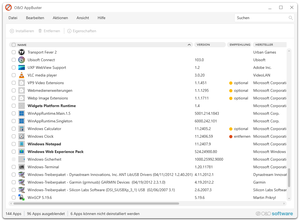Click the Windows-Terminal icon

coord(22,167)
